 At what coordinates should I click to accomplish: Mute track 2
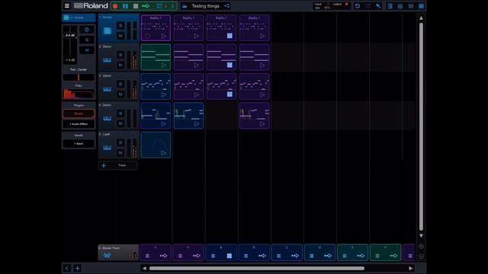click(120, 65)
